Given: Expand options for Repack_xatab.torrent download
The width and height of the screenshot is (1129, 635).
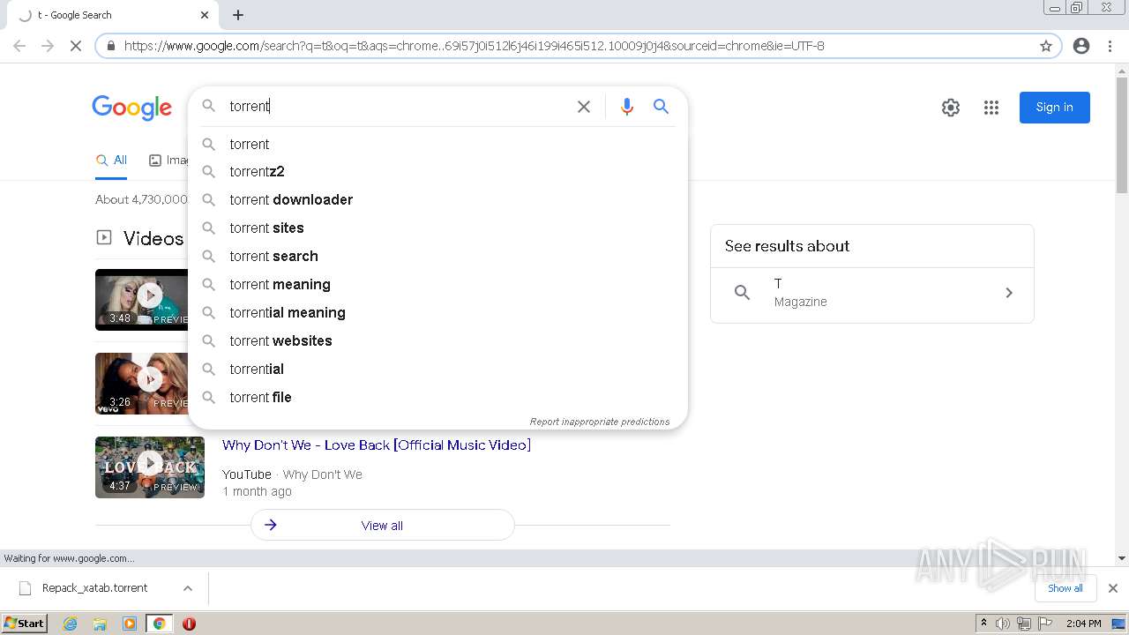Looking at the screenshot, I should tap(188, 588).
